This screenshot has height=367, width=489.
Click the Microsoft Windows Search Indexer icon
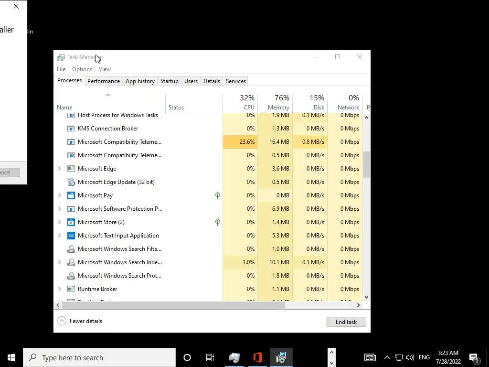click(x=71, y=262)
